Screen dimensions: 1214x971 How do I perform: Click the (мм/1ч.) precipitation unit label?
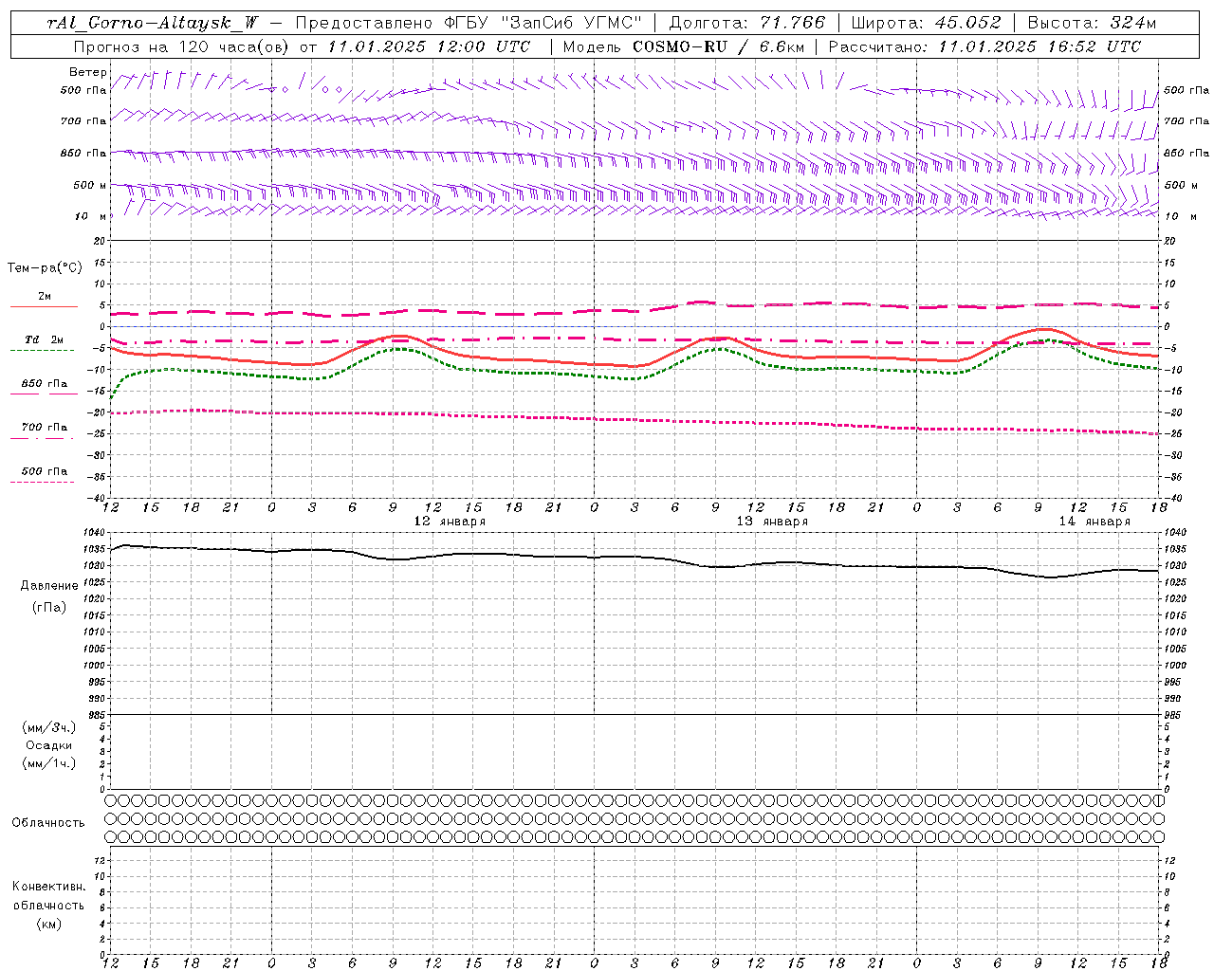click(49, 763)
